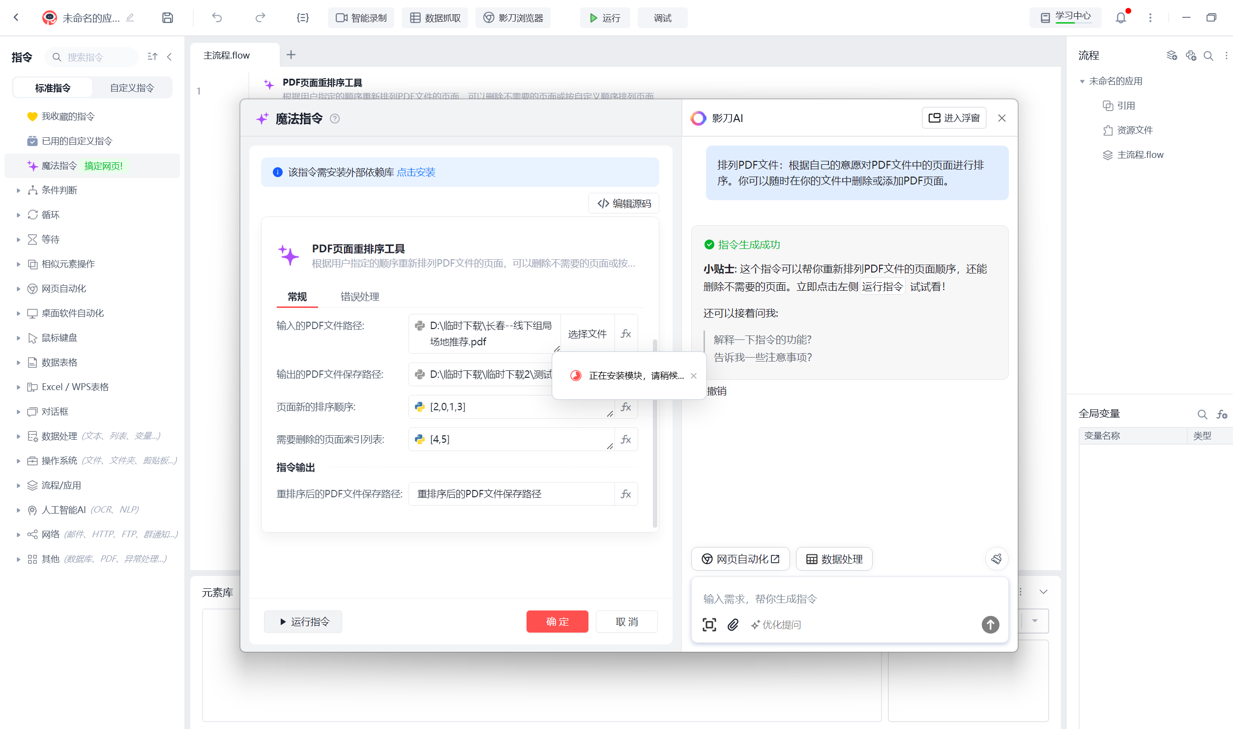Viewport: 1233px width, 729px height.
Task: Click the 运行指令 button
Action: click(x=303, y=622)
